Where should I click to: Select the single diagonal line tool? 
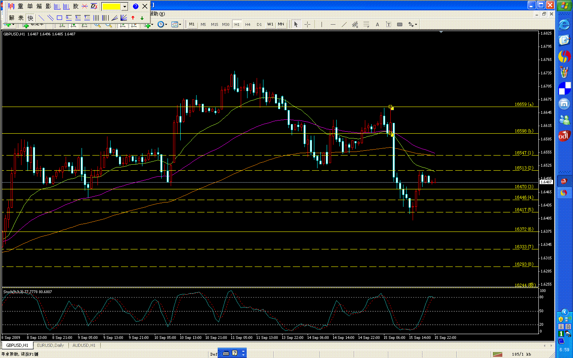pyautogui.click(x=41, y=18)
